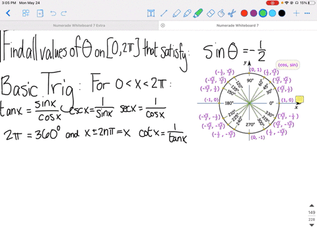This screenshot has height=238, width=317.
Task: Tap the 3:05 PM clock in status bar
Action: coord(9,3)
